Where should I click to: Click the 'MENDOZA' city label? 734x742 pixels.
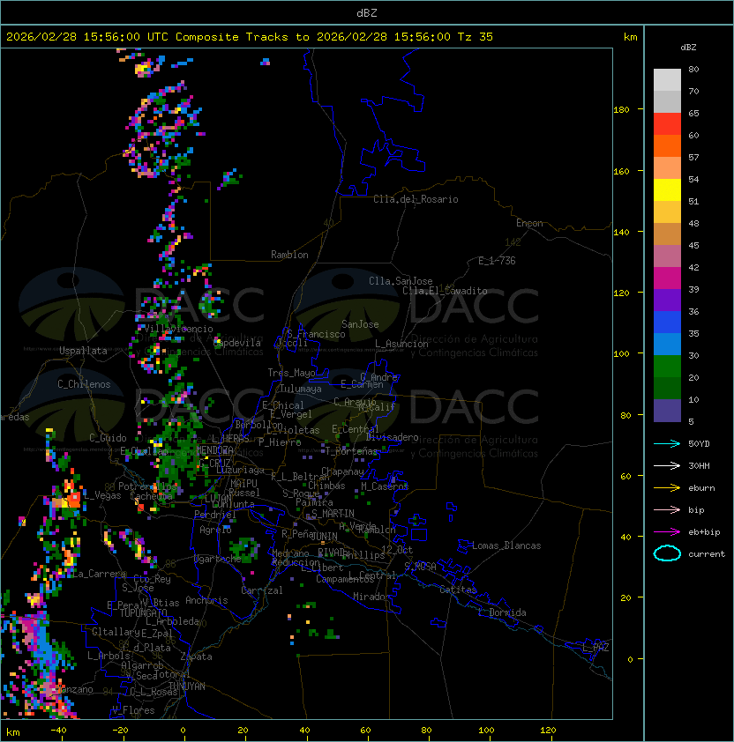[214, 449]
